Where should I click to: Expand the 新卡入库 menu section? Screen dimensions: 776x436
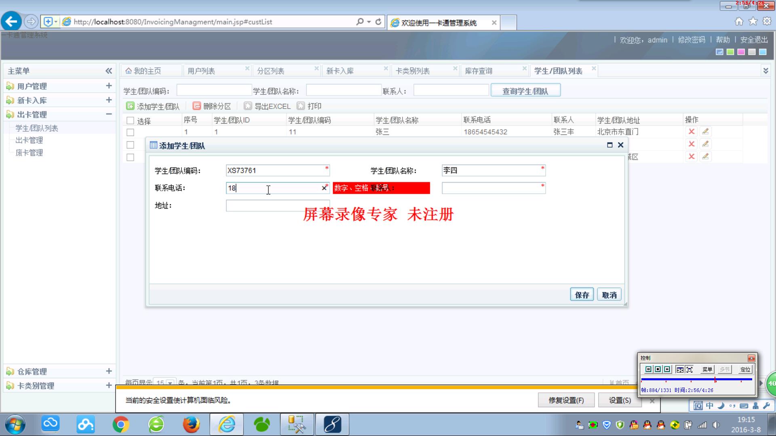(x=109, y=100)
